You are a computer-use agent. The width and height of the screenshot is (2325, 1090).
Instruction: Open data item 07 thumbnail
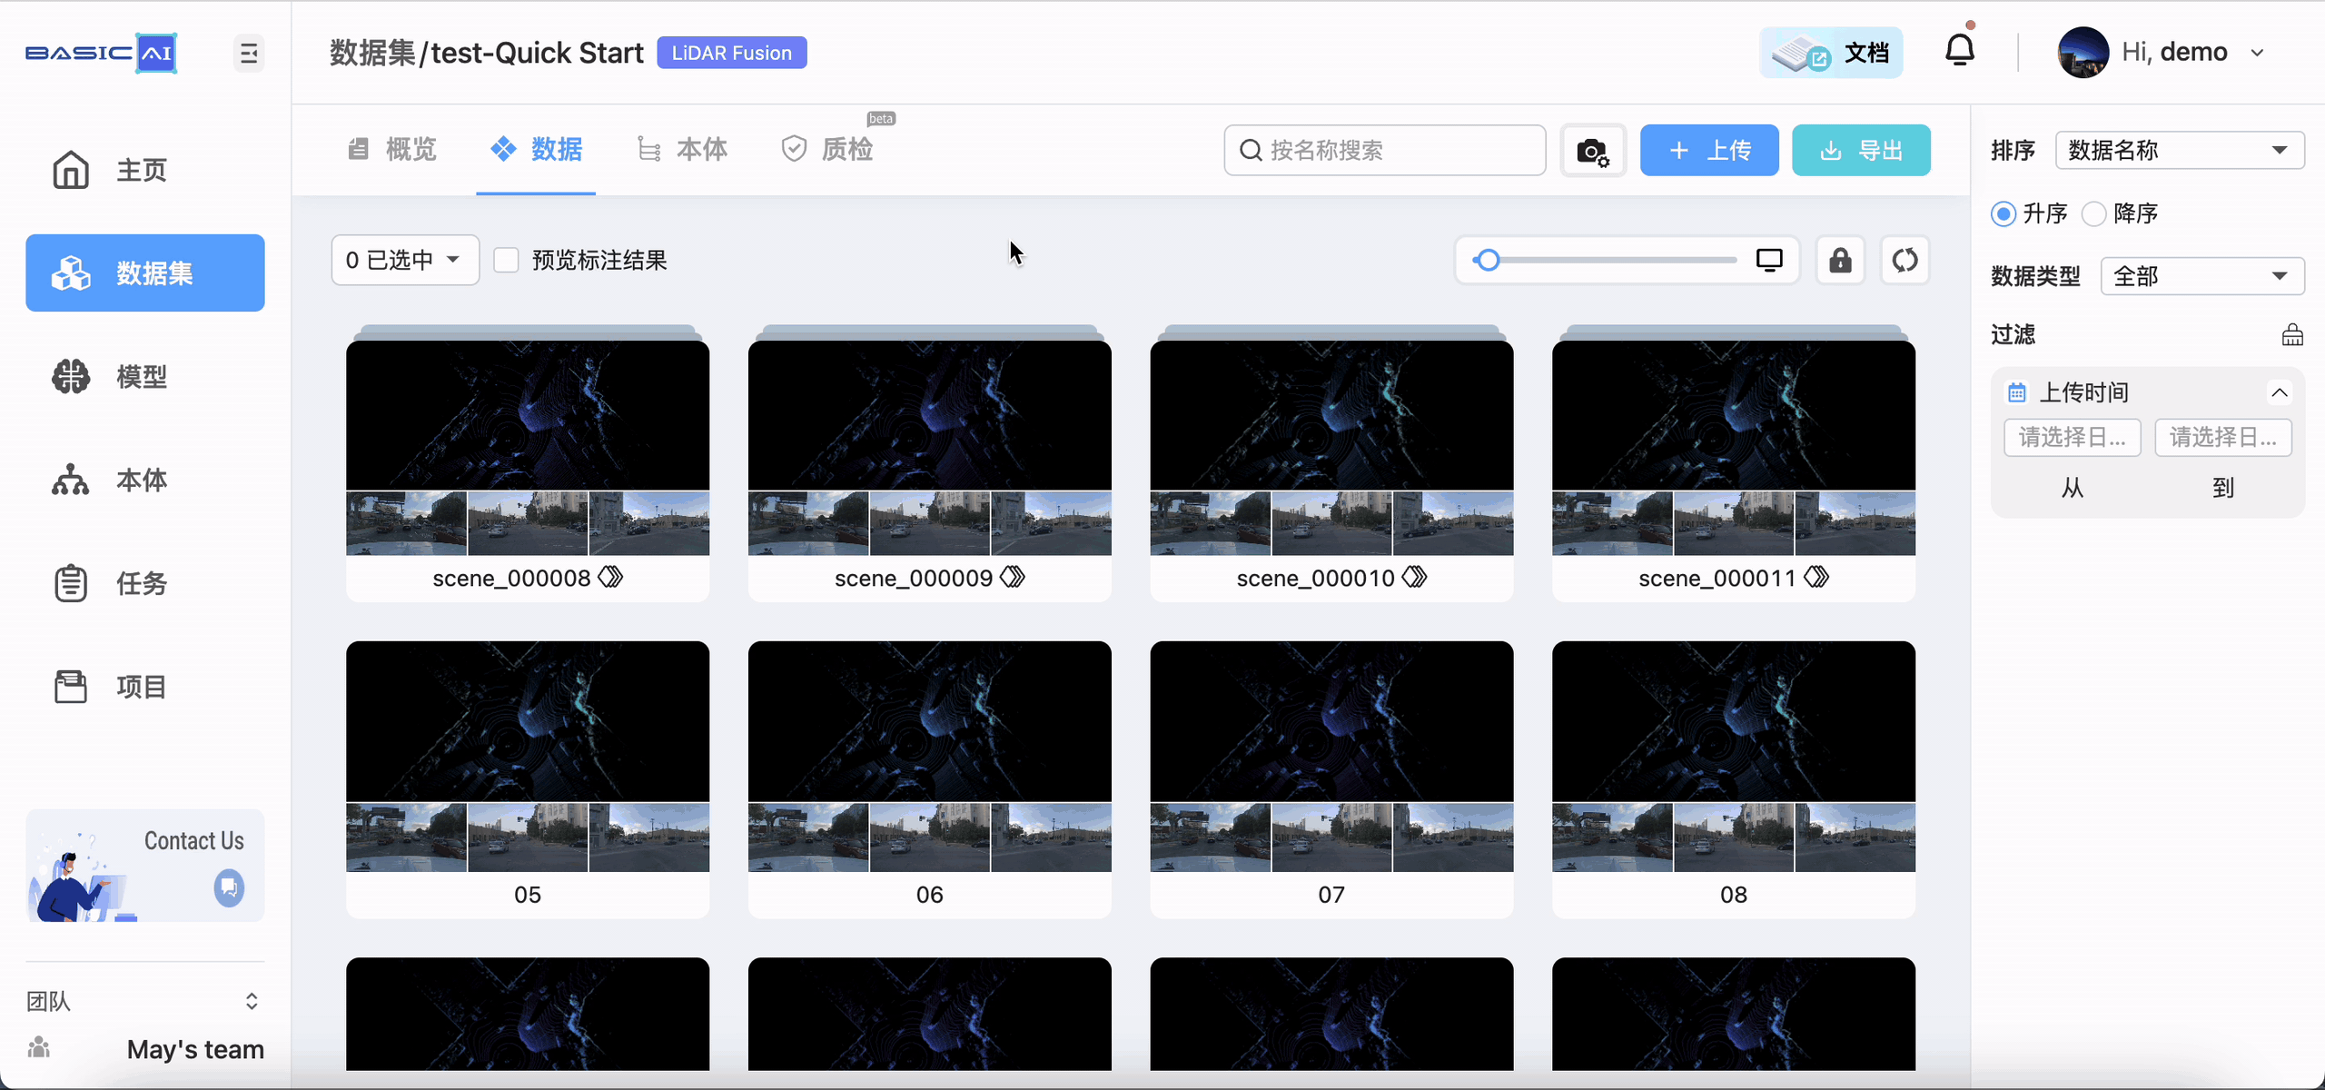coord(1331,757)
